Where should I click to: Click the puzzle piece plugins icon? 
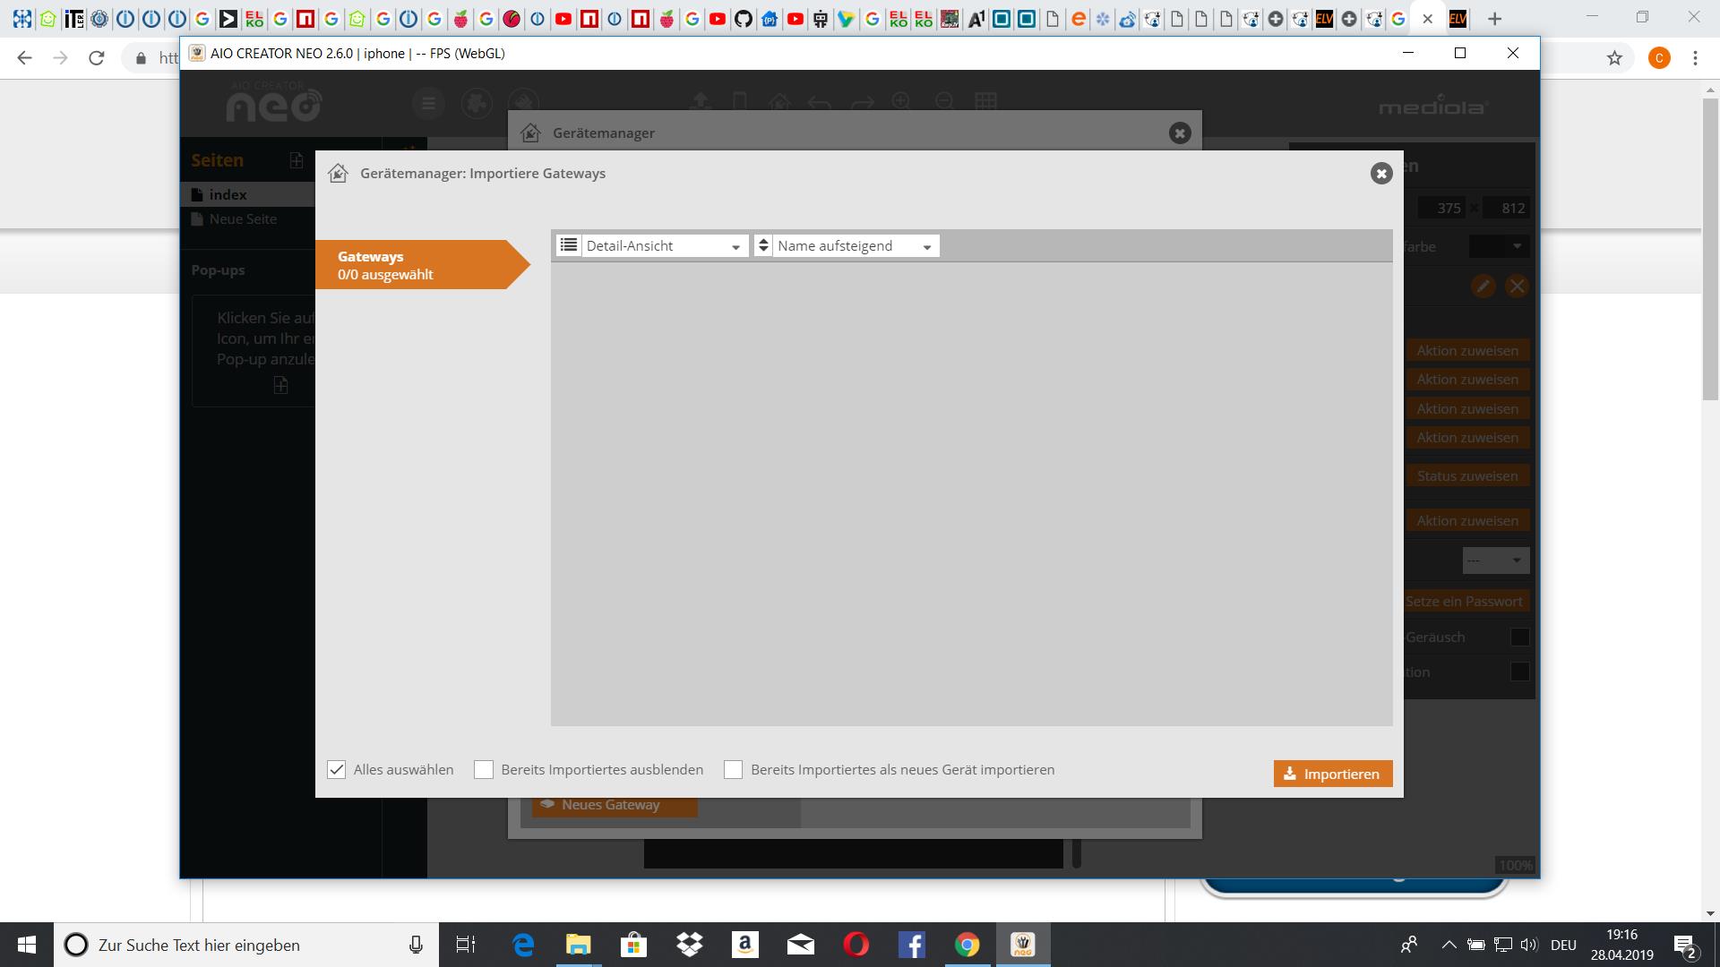[476, 104]
